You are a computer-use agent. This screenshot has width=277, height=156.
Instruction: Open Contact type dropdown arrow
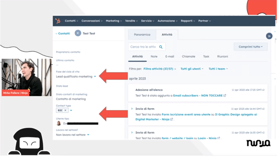[71, 110]
